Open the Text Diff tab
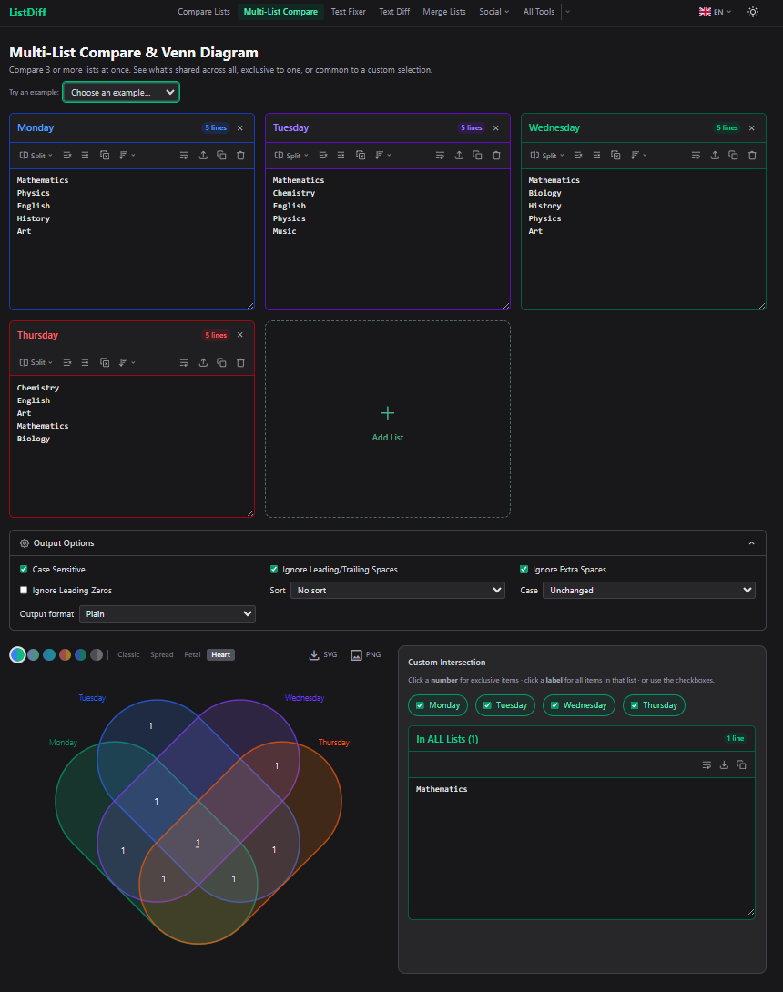The image size is (783, 992). click(394, 12)
